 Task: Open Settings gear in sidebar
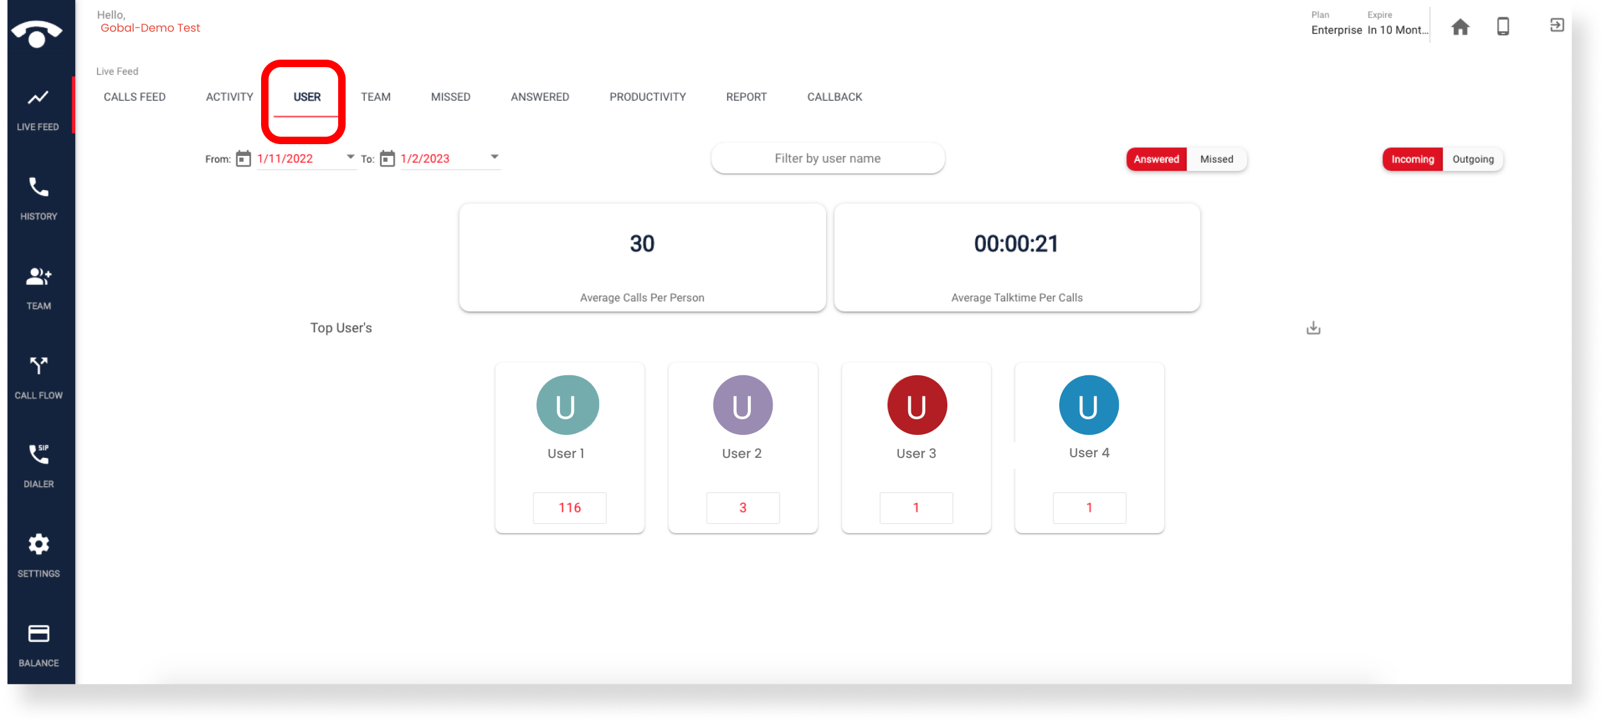(39, 544)
